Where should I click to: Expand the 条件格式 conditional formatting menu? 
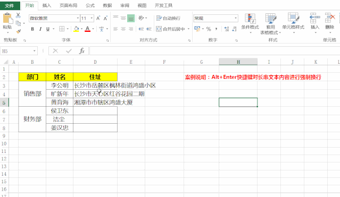pos(250,23)
